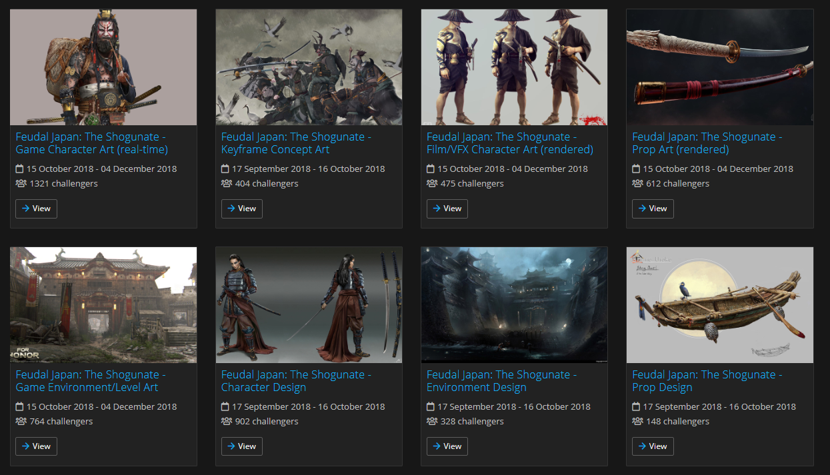Click the "764 challengers" text

(61, 421)
